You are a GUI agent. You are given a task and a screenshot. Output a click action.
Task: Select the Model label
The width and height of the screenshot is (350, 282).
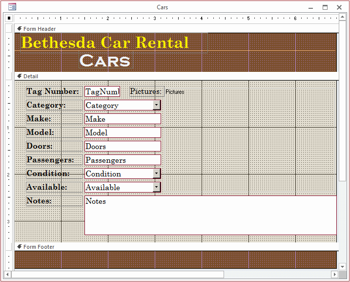tap(55, 132)
